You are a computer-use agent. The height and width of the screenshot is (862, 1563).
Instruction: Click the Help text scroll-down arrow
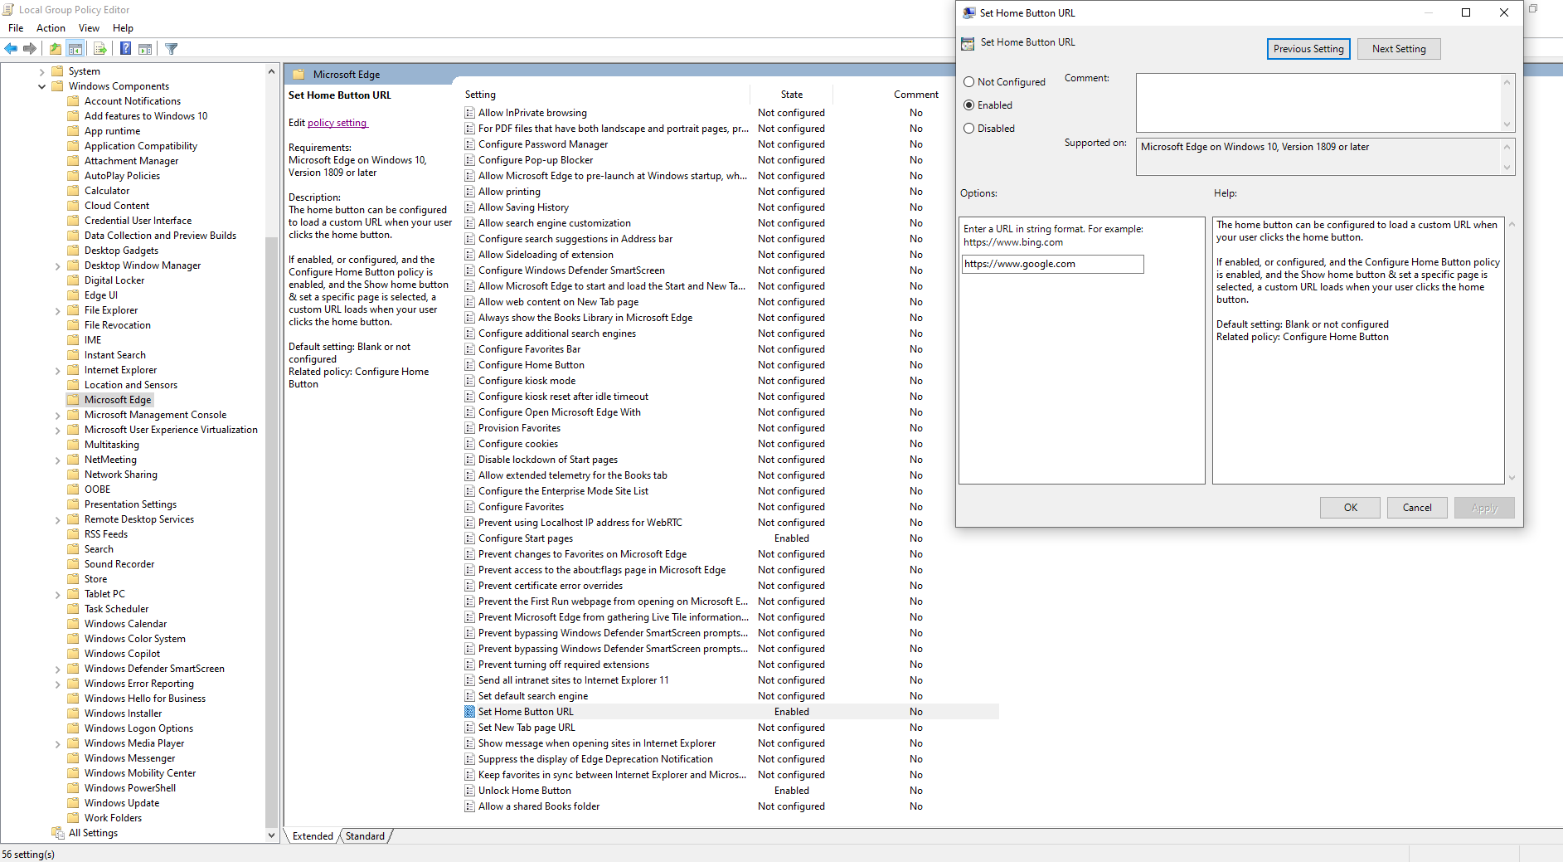tap(1512, 477)
